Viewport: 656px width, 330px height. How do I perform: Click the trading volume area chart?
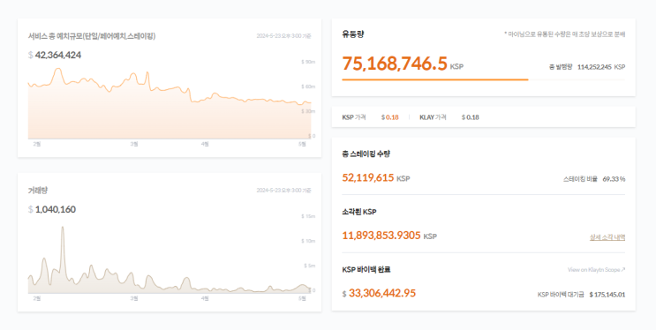click(x=170, y=259)
